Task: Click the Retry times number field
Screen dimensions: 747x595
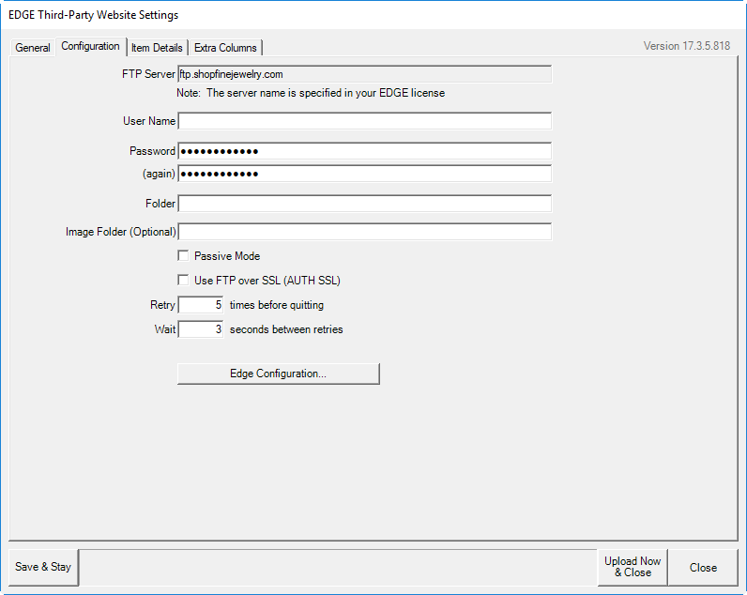Action: click(201, 305)
